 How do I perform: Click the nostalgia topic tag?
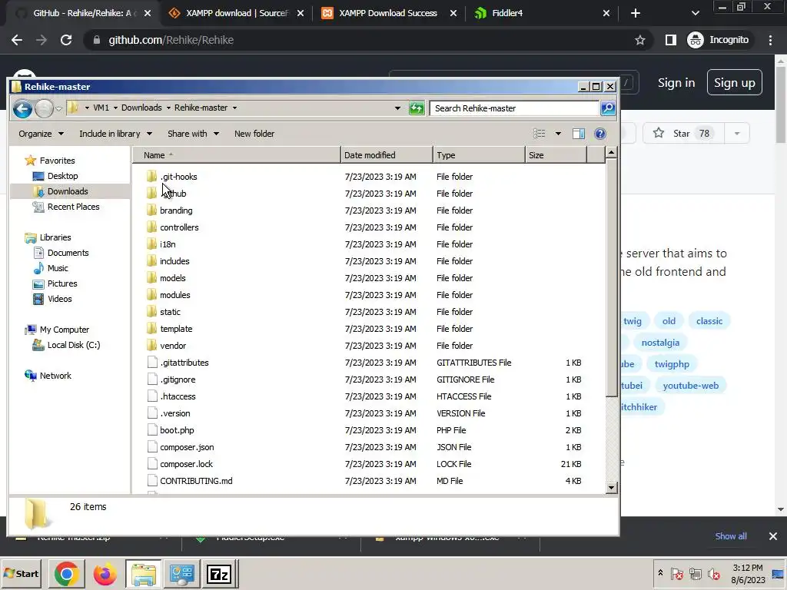point(660,343)
